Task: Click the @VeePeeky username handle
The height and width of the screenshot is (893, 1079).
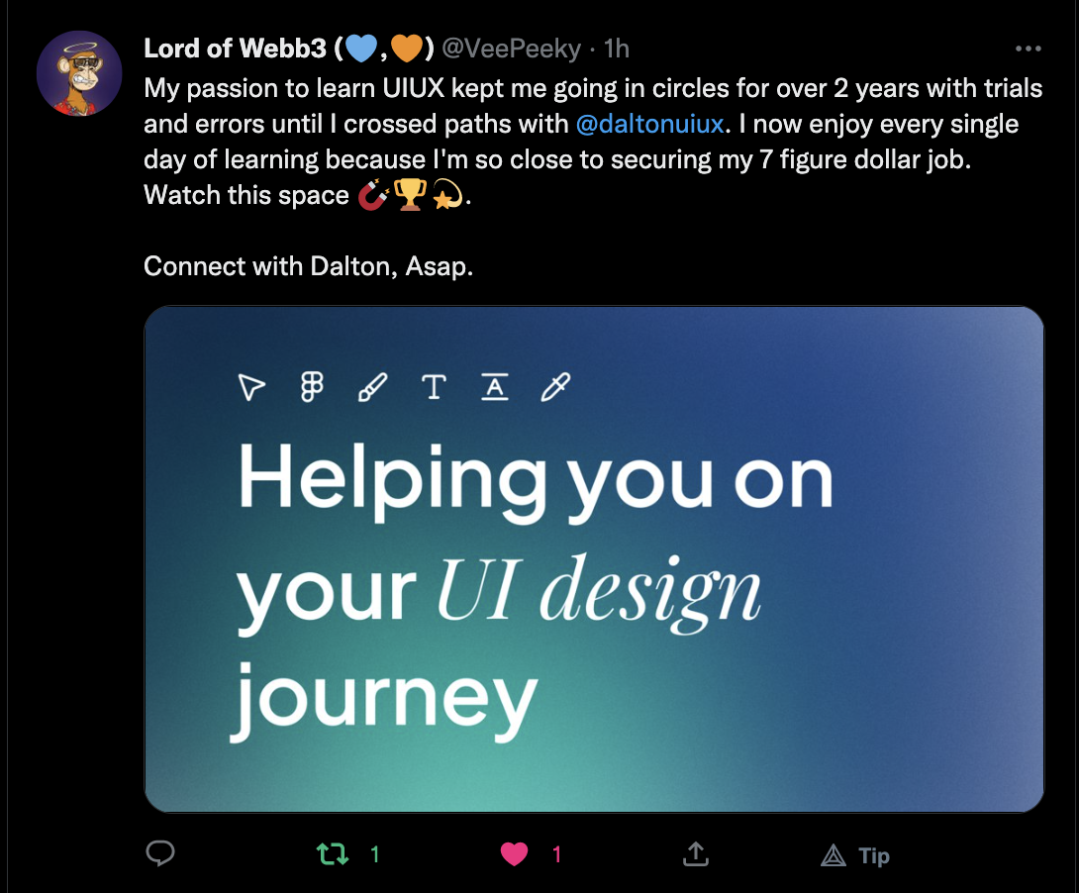Action: [511, 49]
